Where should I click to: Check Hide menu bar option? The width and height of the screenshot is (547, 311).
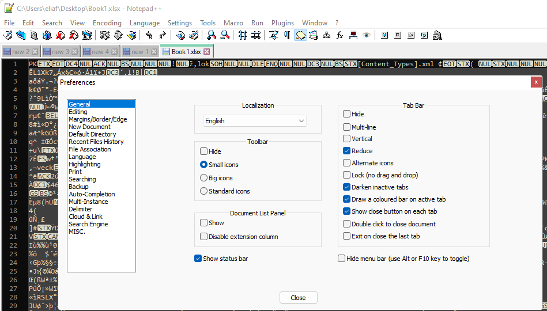[x=342, y=259]
